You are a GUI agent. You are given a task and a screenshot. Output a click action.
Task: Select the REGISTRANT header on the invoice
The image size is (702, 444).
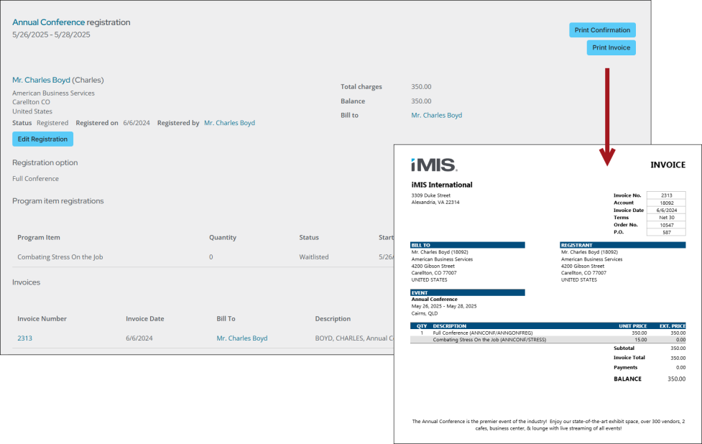point(622,245)
